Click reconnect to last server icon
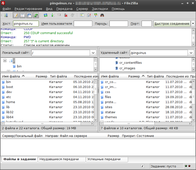This screenshot has width=196, height=170. click(x=72, y=15)
